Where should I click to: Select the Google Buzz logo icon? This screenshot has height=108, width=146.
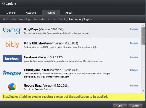tap(12, 87)
